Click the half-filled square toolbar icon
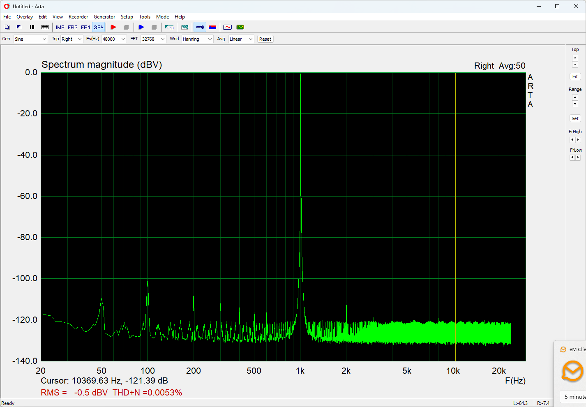Screen dimensions: 586x407 19,27
